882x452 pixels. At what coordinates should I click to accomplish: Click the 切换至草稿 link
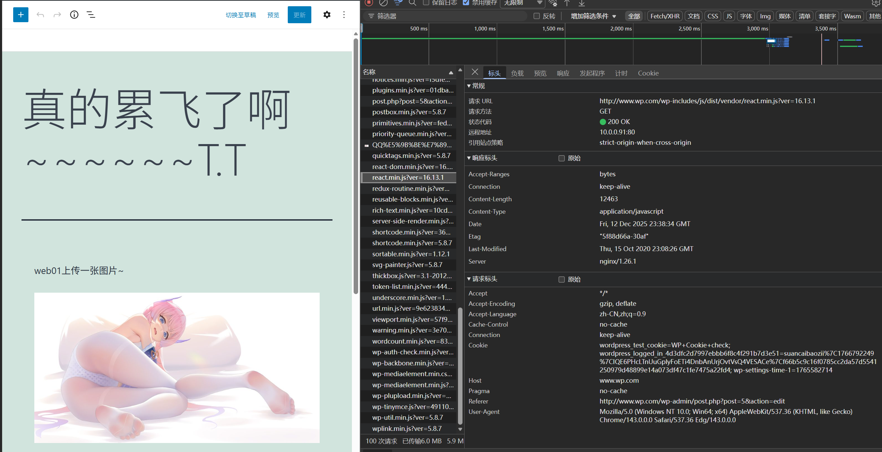tap(241, 15)
